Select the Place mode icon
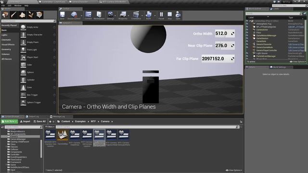 (5, 15)
